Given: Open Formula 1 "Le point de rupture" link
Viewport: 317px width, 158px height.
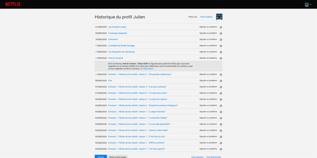Looking at the screenshot, I should [138, 99].
